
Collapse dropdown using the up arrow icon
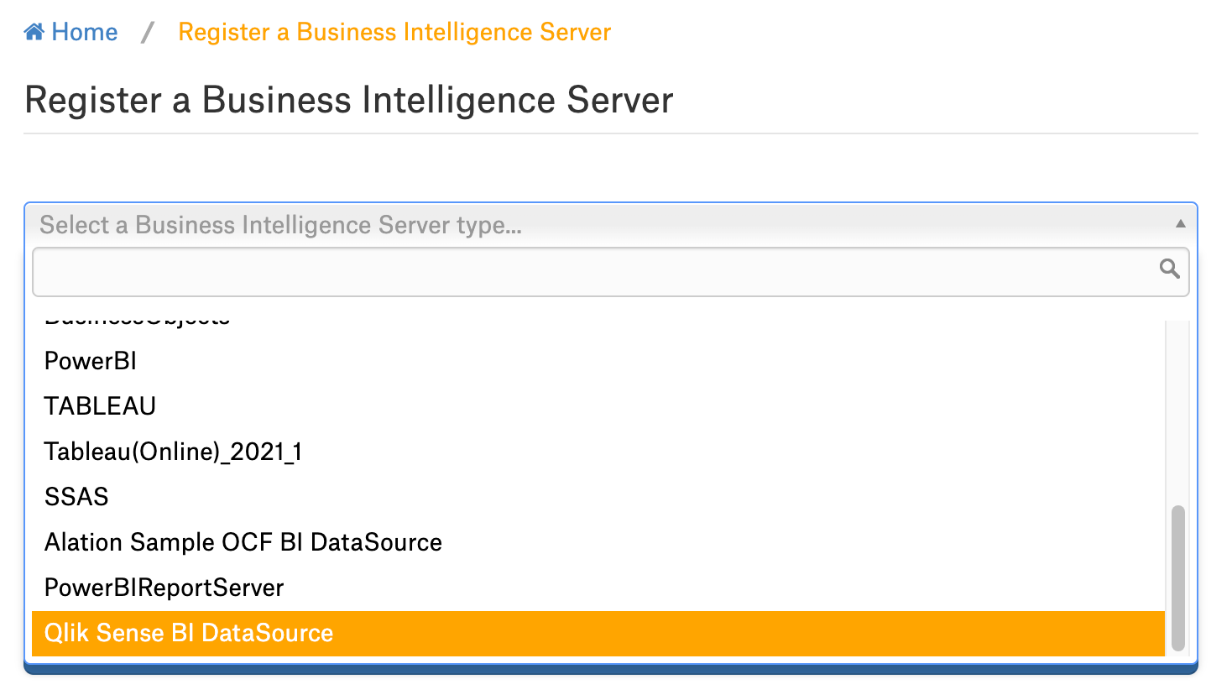pos(1180,224)
